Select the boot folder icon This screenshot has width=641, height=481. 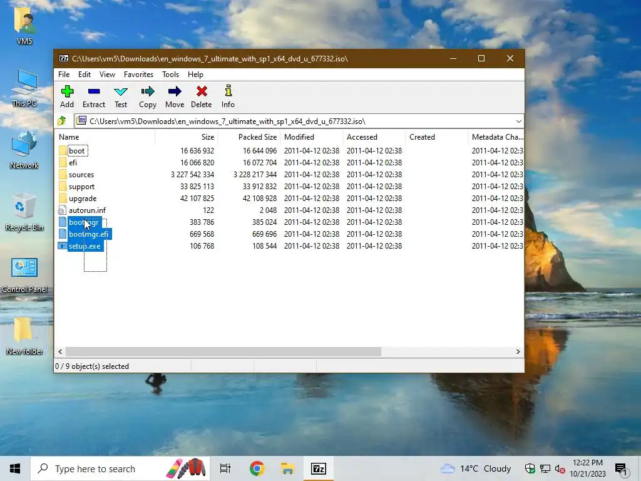click(x=62, y=150)
